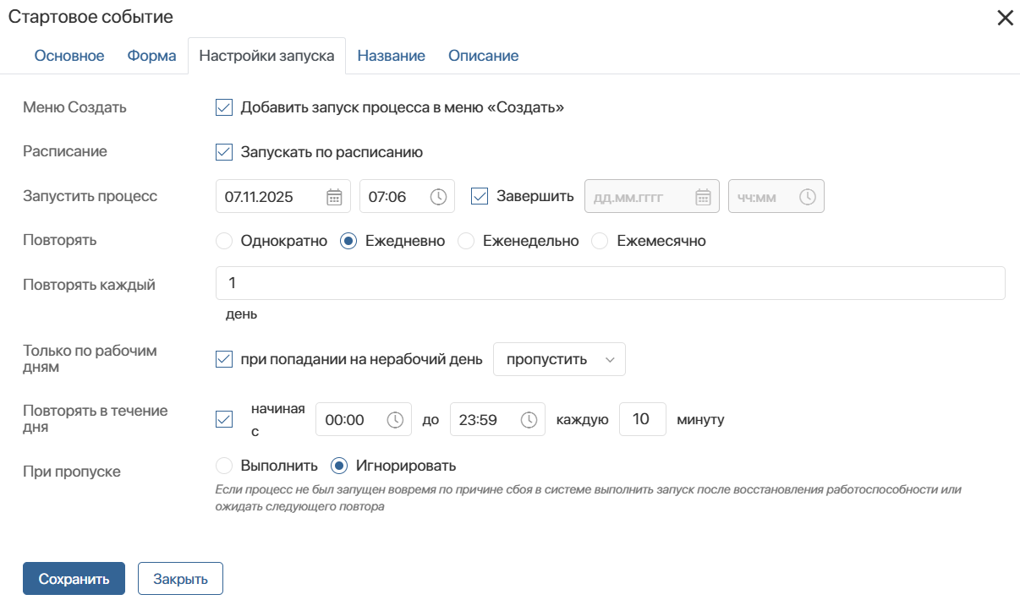Click the 00:00 time input
1020x600 pixels.
pyautogui.click(x=363, y=419)
